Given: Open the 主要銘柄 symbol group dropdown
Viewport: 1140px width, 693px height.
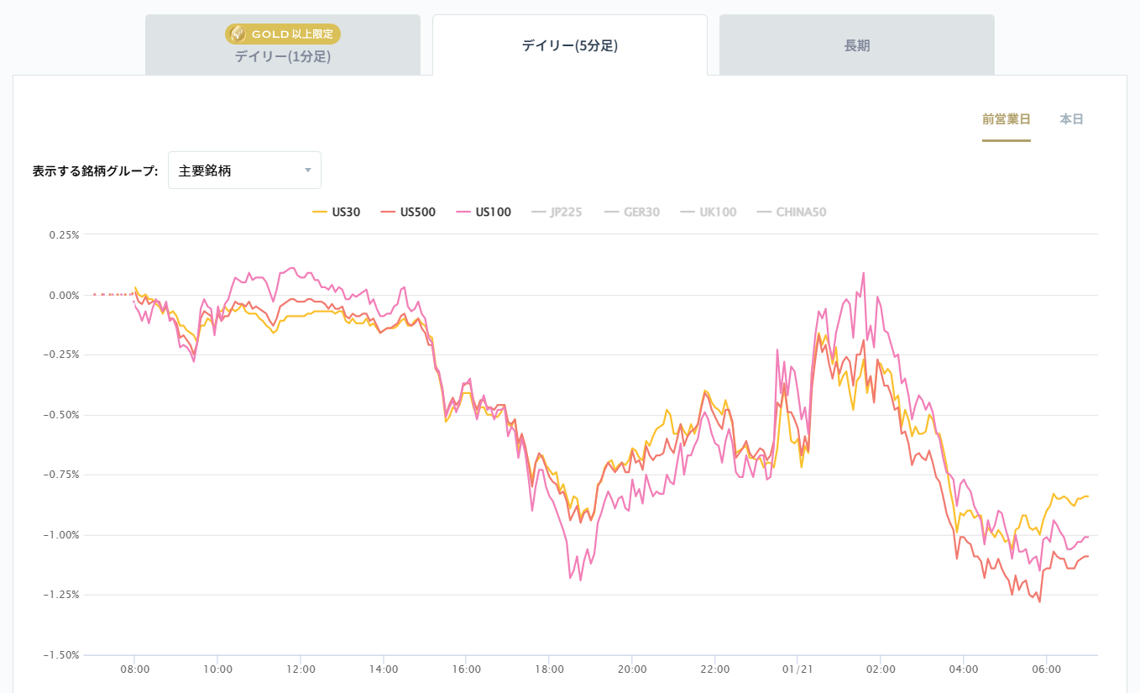Looking at the screenshot, I should [244, 170].
